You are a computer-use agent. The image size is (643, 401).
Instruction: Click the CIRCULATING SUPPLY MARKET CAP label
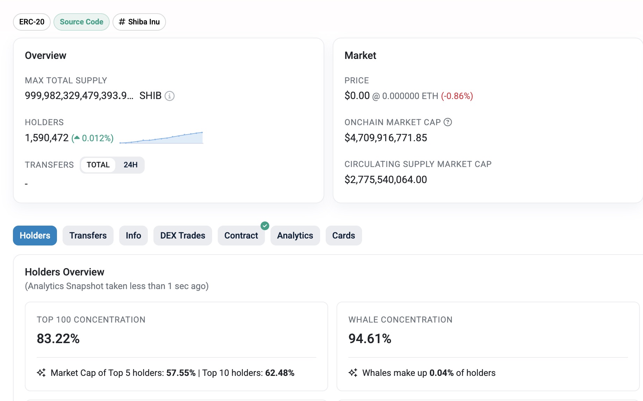[418, 164]
